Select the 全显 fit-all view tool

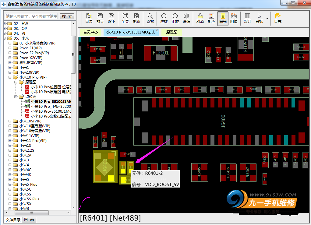point(125,19)
